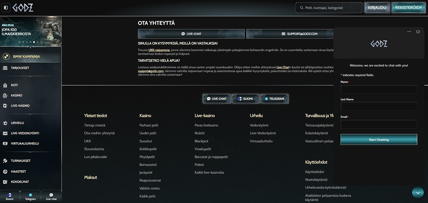Open chat widget options ellipsis

409,32
